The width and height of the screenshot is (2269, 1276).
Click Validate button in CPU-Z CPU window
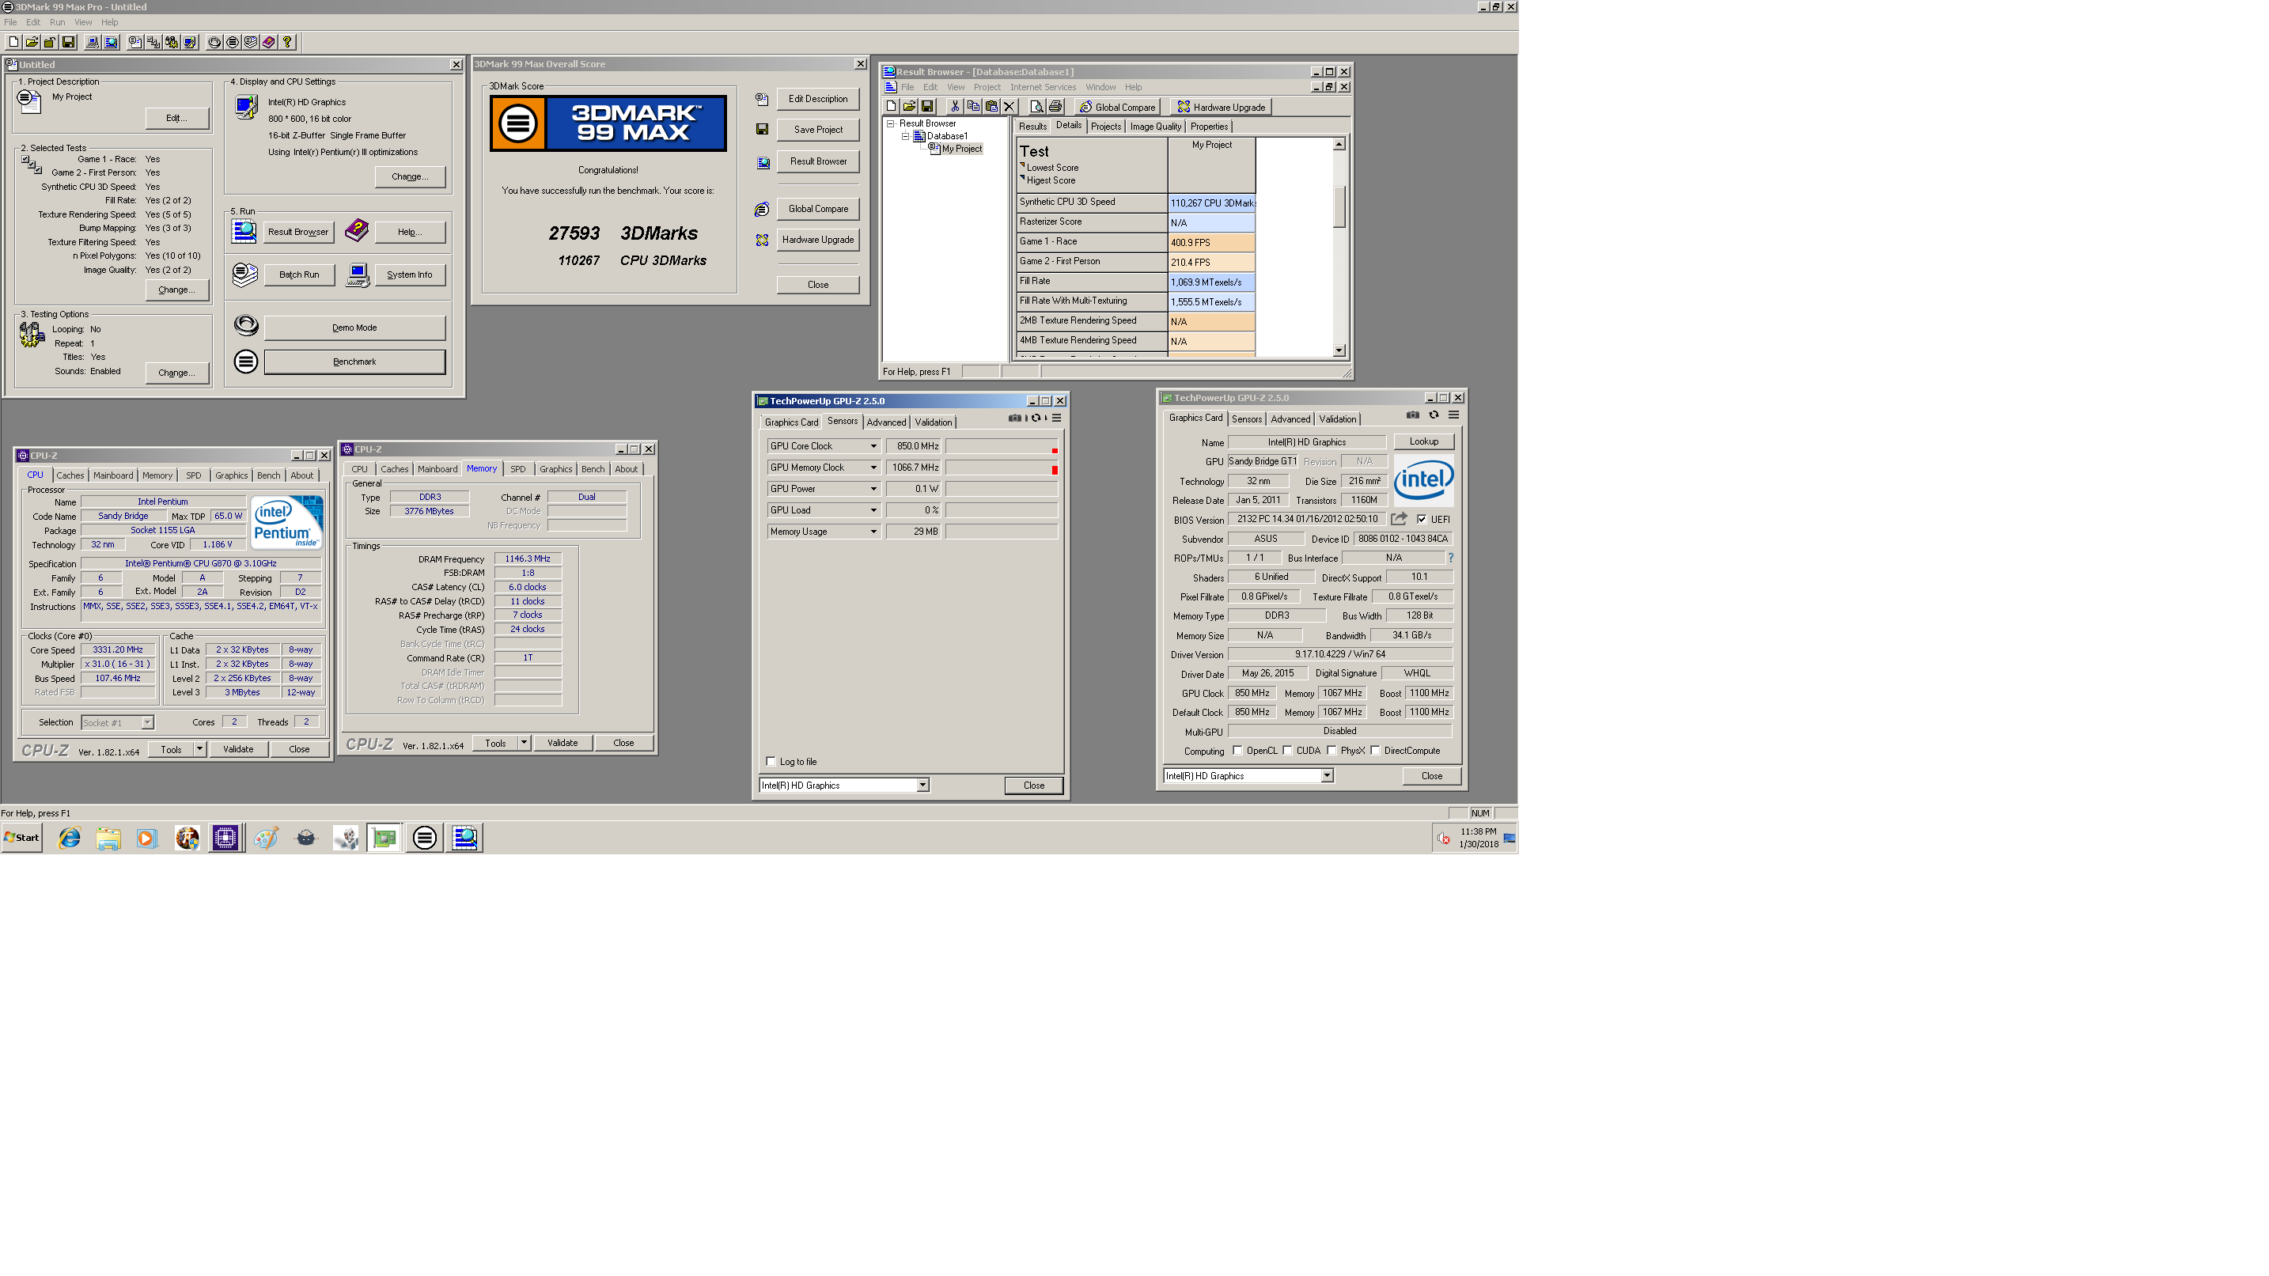238,749
